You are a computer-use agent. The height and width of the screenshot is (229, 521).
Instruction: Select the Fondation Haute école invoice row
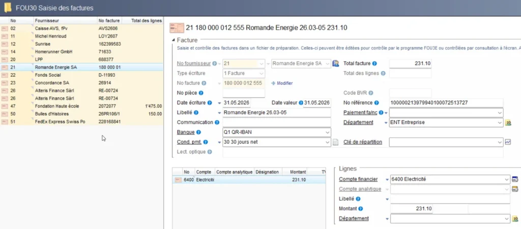82,107
